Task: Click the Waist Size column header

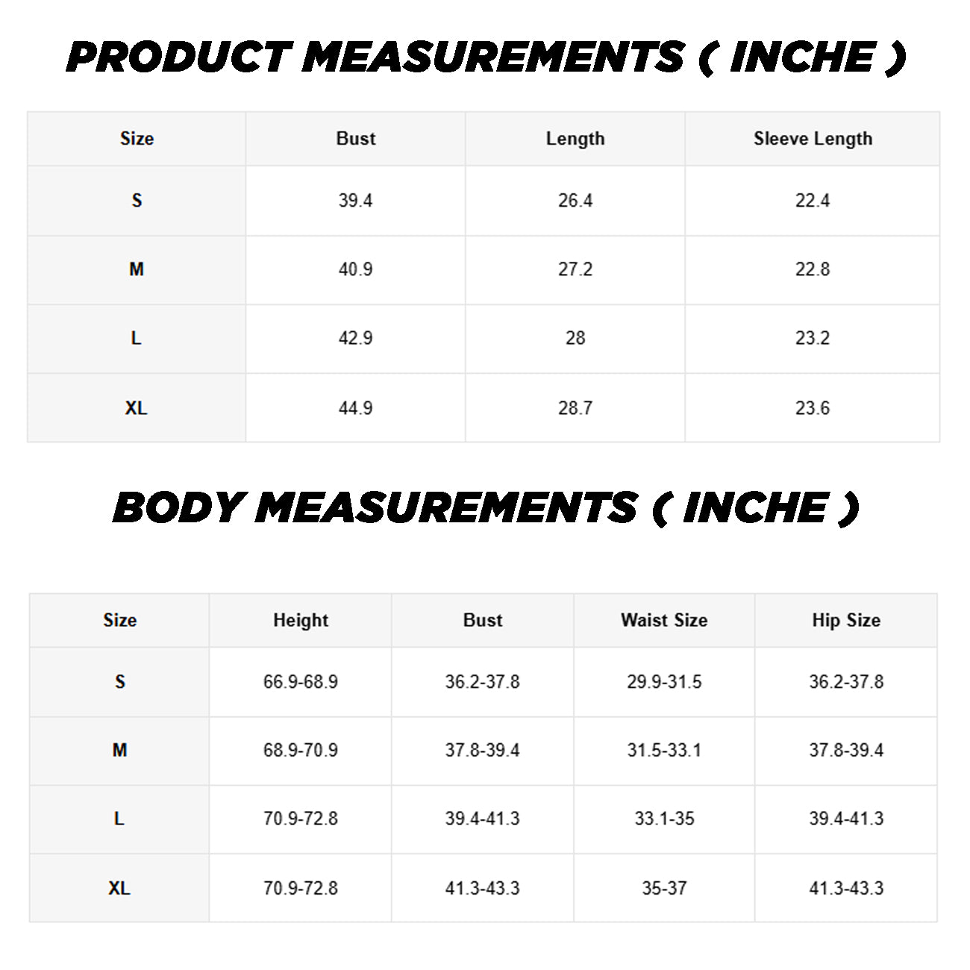Action: tap(664, 620)
